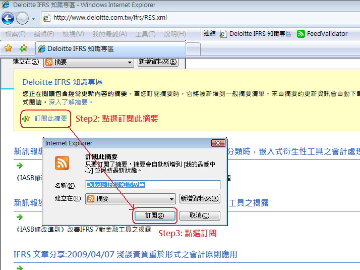Click the 訂閱此摘要 link

pyautogui.click(x=51, y=118)
